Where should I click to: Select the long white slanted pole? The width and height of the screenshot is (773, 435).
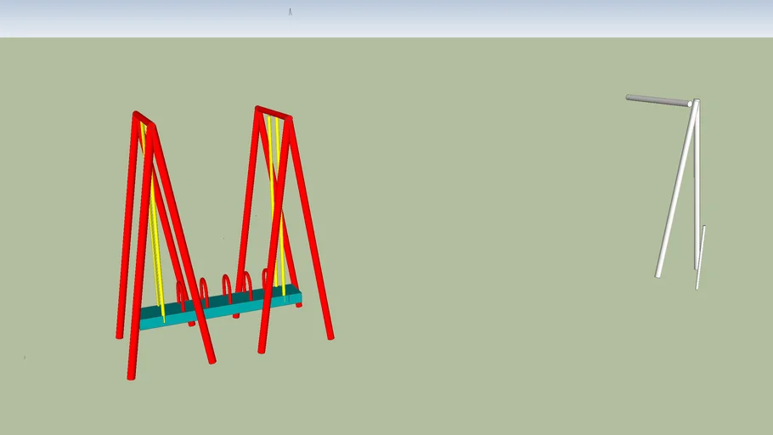click(675, 193)
